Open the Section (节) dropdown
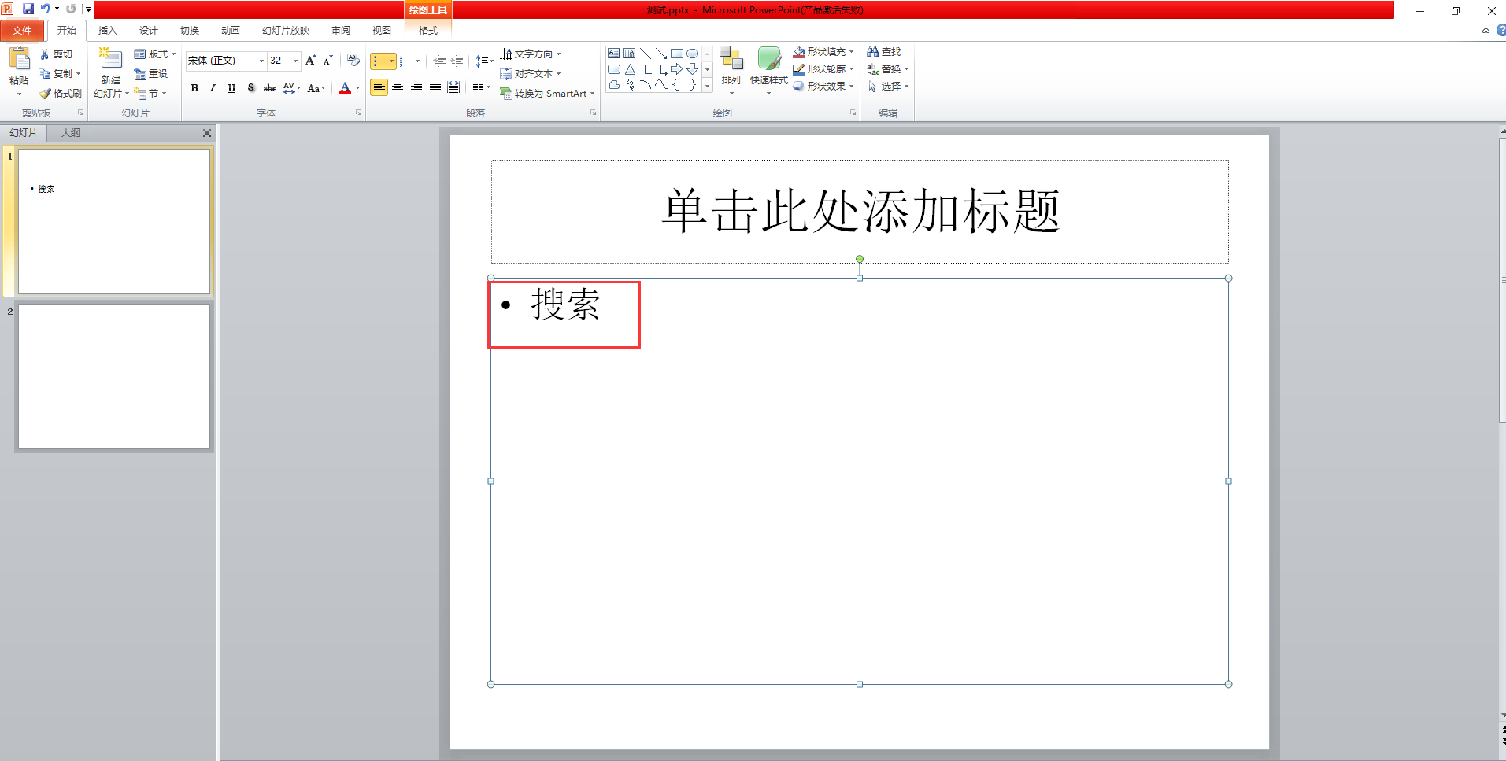The width and height of the screenshot is (1506, 761). pos(150,94)
